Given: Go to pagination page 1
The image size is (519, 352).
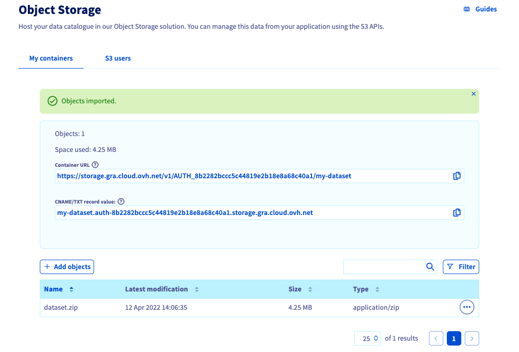Looking at the screenshot, I should click(453, 338).
